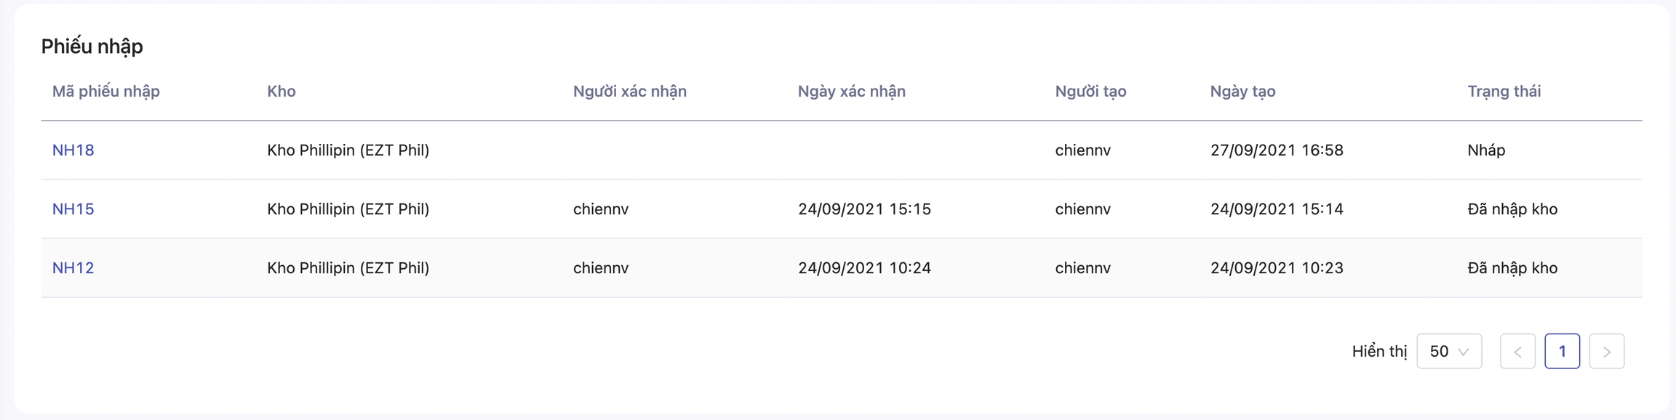The height and width of the screenshot is (420, 1676).
Task: Click the Kho column header
Action: (282, 92)
